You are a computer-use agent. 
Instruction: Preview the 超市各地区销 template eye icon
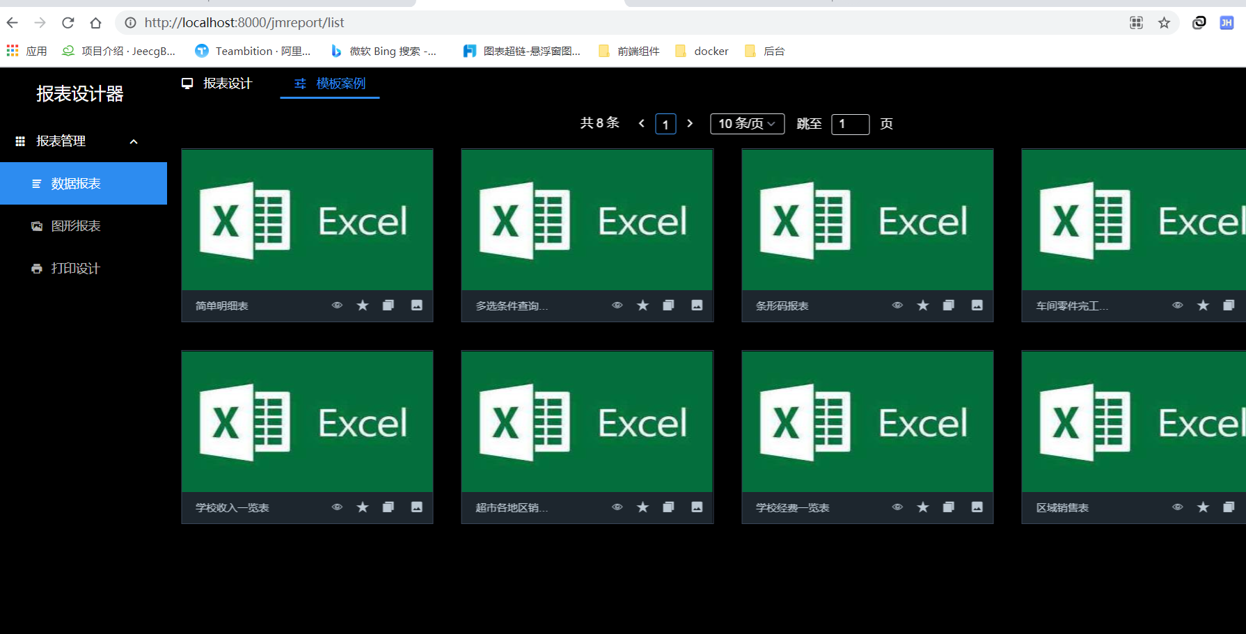coord(617,507)
